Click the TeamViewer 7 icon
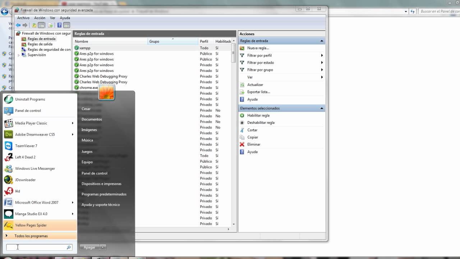This screenshot has height=259, width=460. click(x=9, y=146)
